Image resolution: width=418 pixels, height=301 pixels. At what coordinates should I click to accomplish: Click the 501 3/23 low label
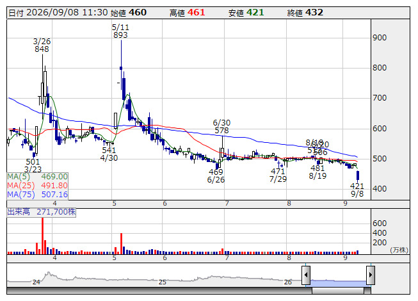[x=33, y=166]
